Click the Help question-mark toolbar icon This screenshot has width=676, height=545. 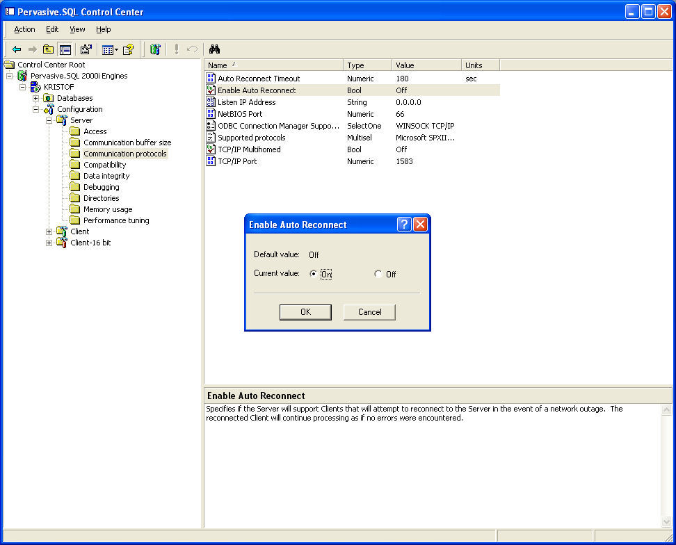pyautogui.click(x=129, y=49)
